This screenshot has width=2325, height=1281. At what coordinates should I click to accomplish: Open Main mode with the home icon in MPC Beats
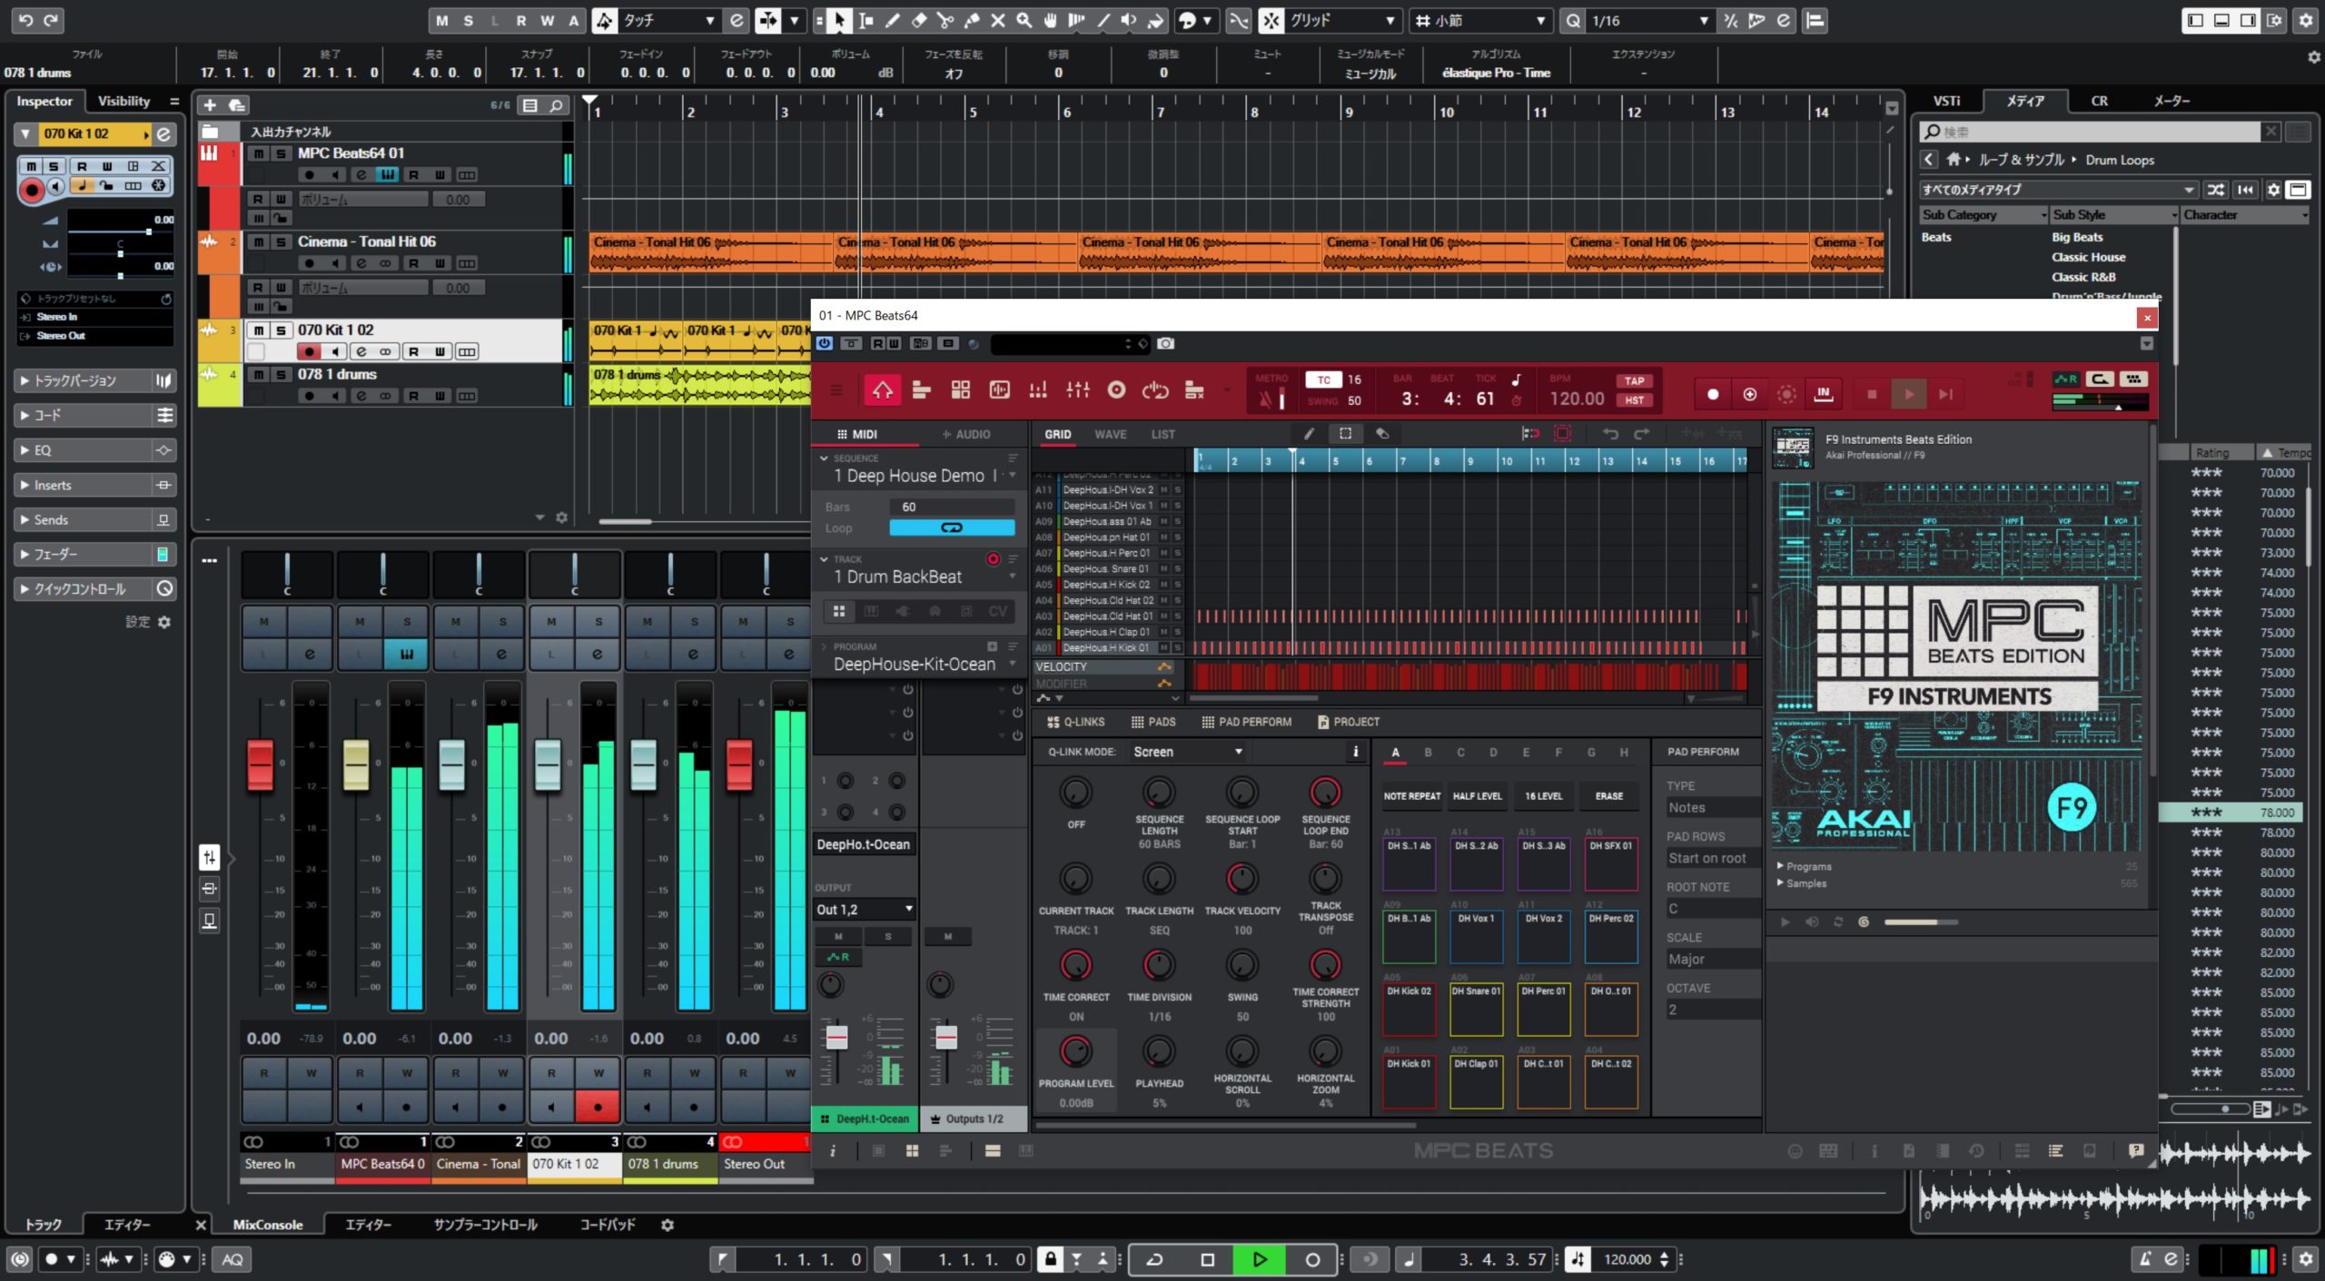(884, 389)
